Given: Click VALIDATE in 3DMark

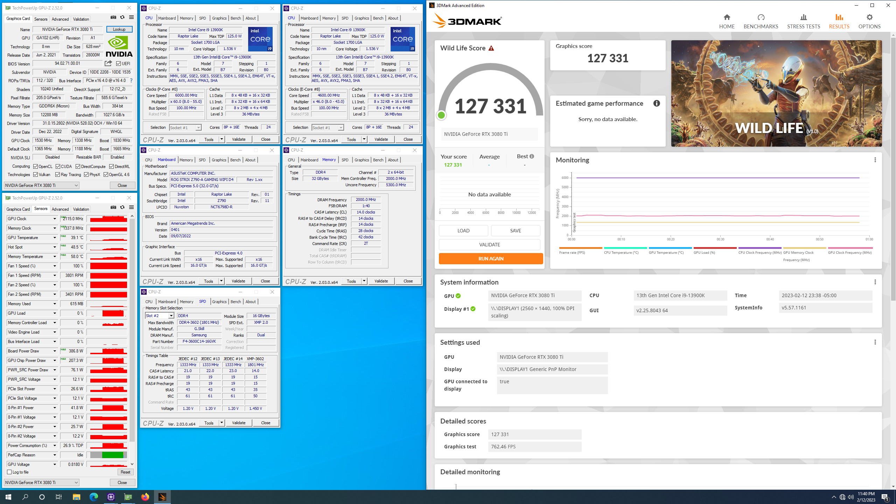Looking at the screenshot, I should point(489,245).
